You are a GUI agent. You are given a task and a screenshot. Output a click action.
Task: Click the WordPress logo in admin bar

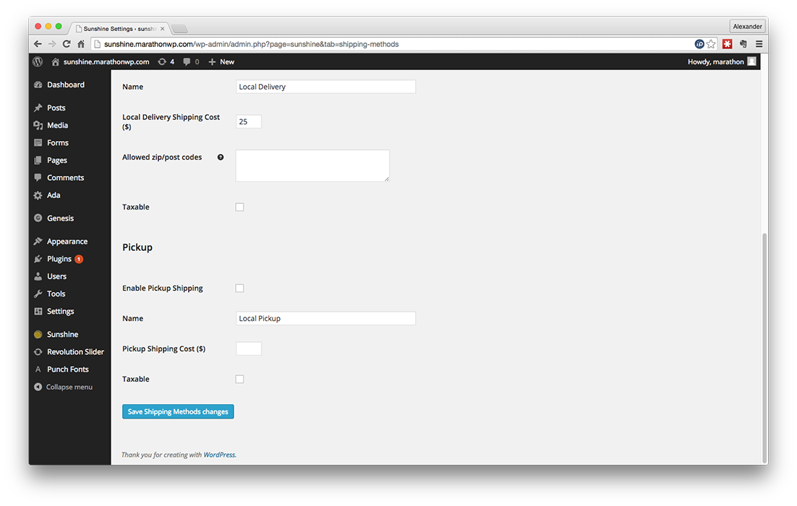click(x=38, y=61)
